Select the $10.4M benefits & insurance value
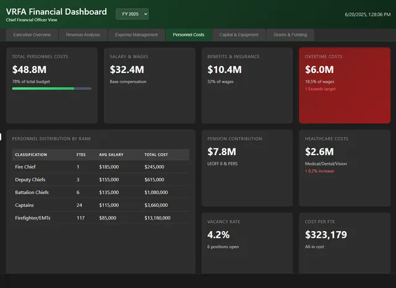The width and height of the screenshot is (396, 288). 225,70
